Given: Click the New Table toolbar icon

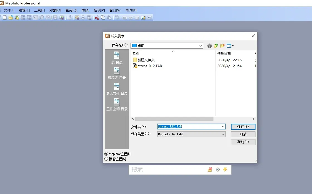Looking at the screenshot, I should pyautogui.click(x=4, y=18).
